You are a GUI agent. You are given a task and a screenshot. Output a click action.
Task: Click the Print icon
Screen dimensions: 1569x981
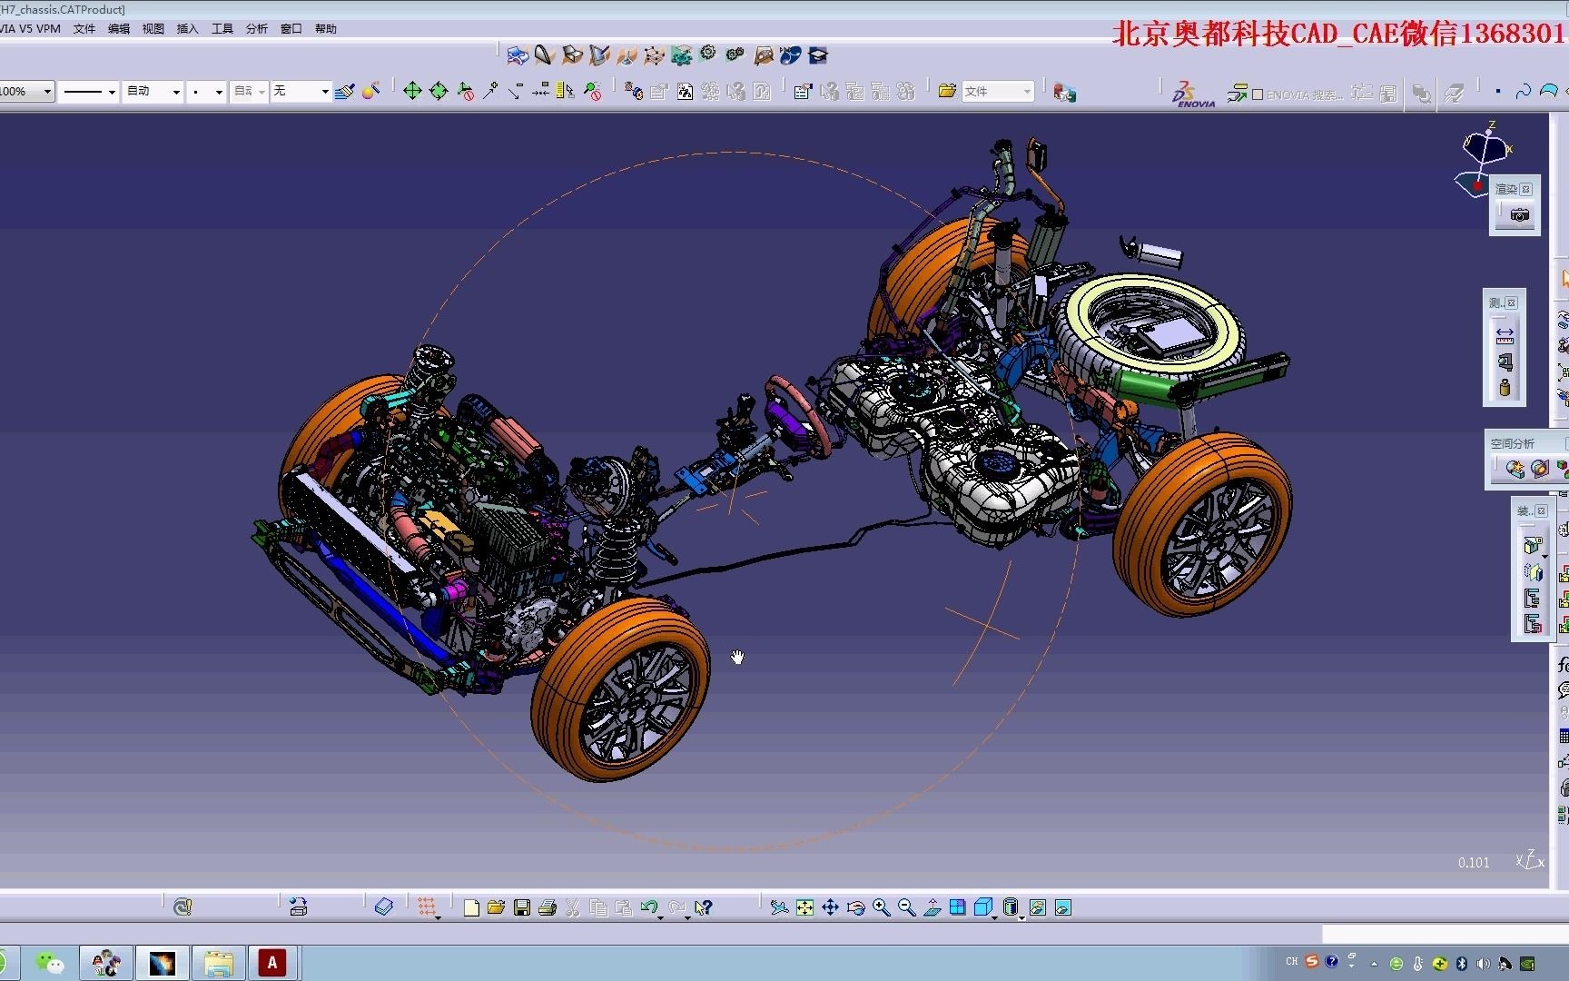[x=547, y=907]
